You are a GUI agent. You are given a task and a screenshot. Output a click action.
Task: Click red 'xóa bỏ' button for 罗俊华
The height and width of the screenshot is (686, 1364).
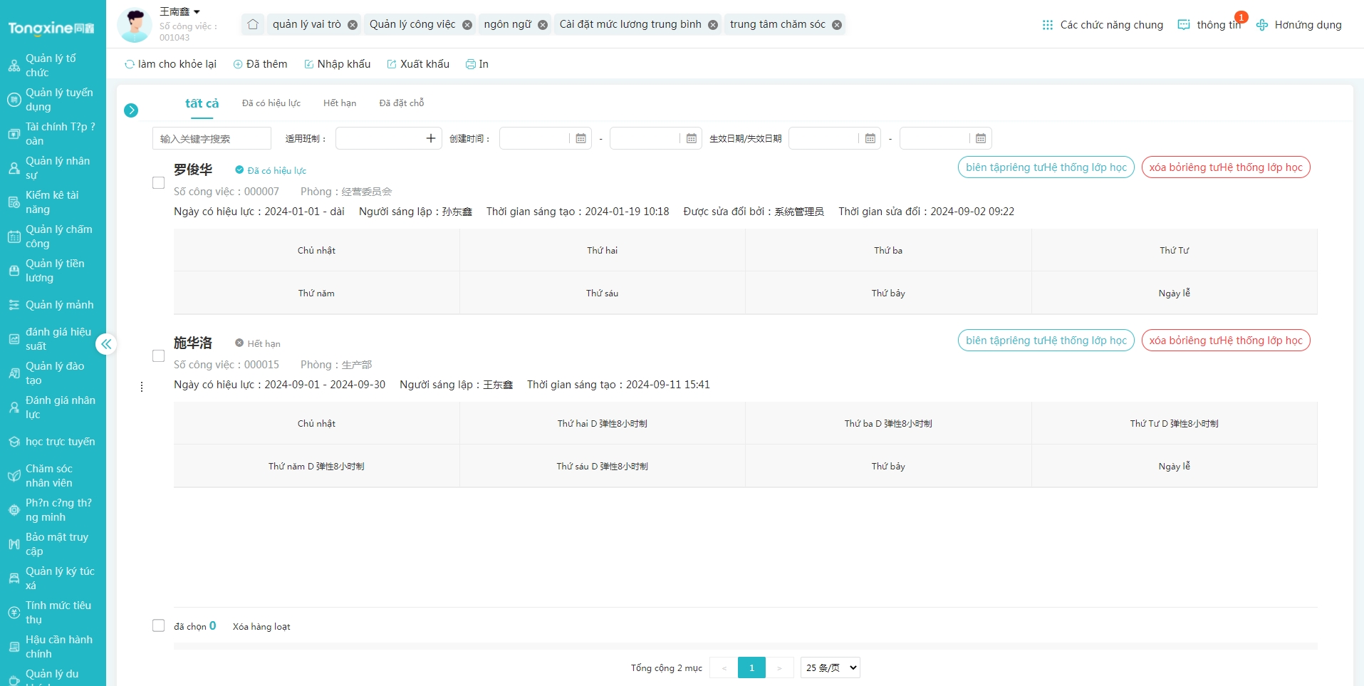1225,167
